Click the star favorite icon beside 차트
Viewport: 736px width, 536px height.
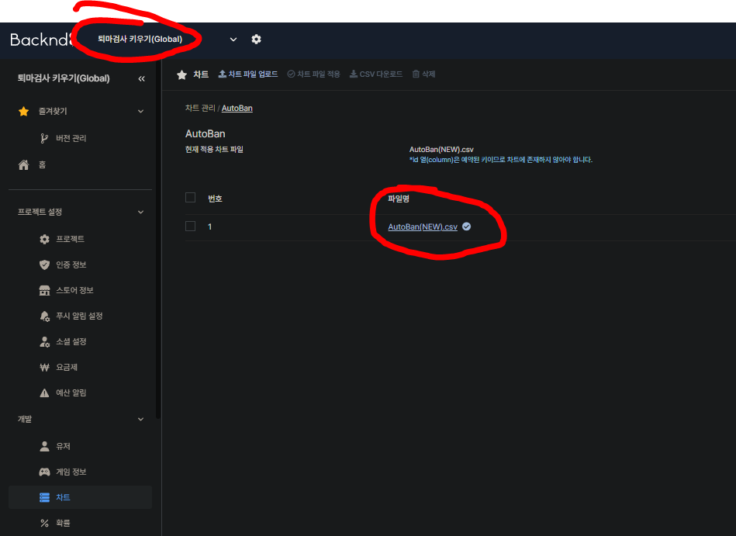click(x=181, y=74)
